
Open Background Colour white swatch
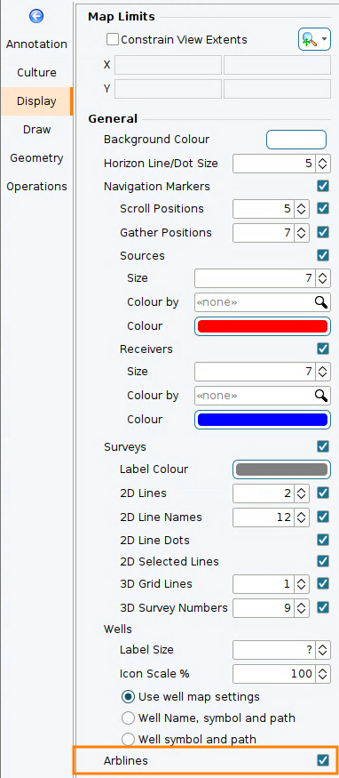tap(296, 140)
